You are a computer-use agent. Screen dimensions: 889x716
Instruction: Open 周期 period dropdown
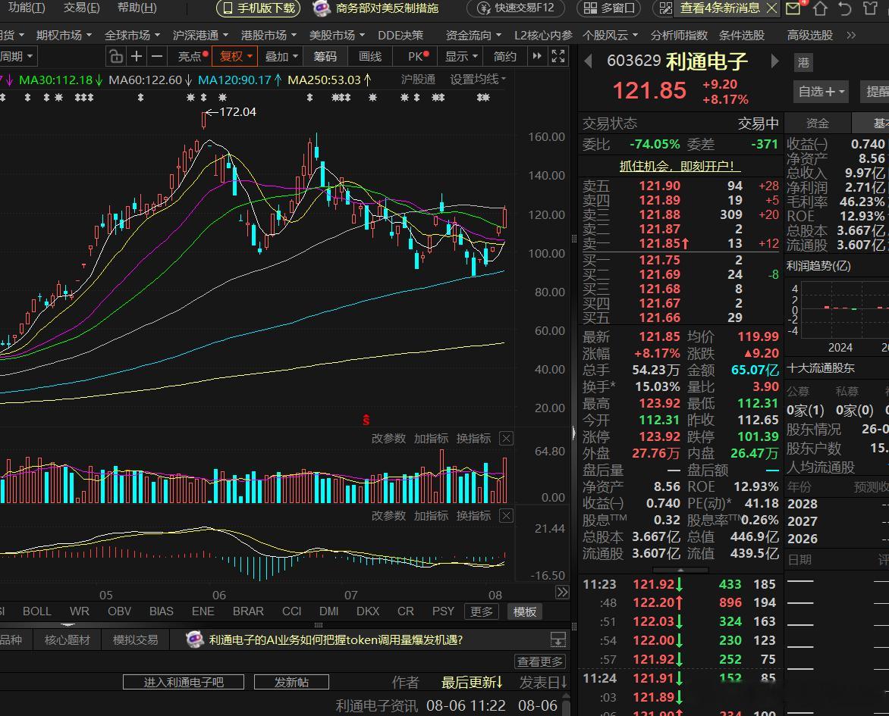pos(16,57)
